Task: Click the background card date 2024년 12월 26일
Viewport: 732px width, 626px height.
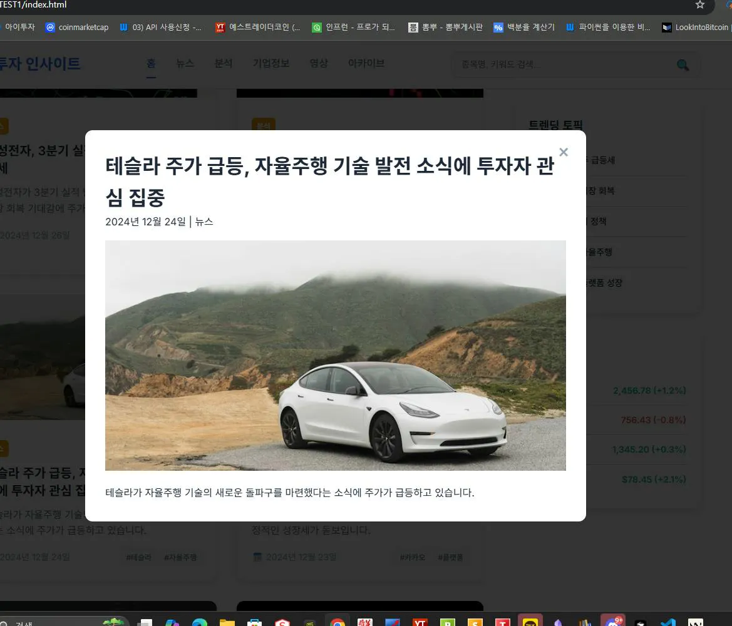Action: [35, 235]
